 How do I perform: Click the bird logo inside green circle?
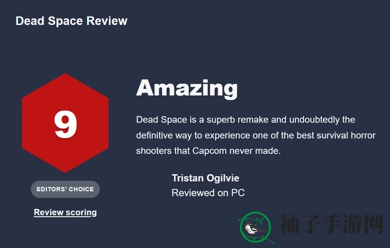[x=255, y=228]
